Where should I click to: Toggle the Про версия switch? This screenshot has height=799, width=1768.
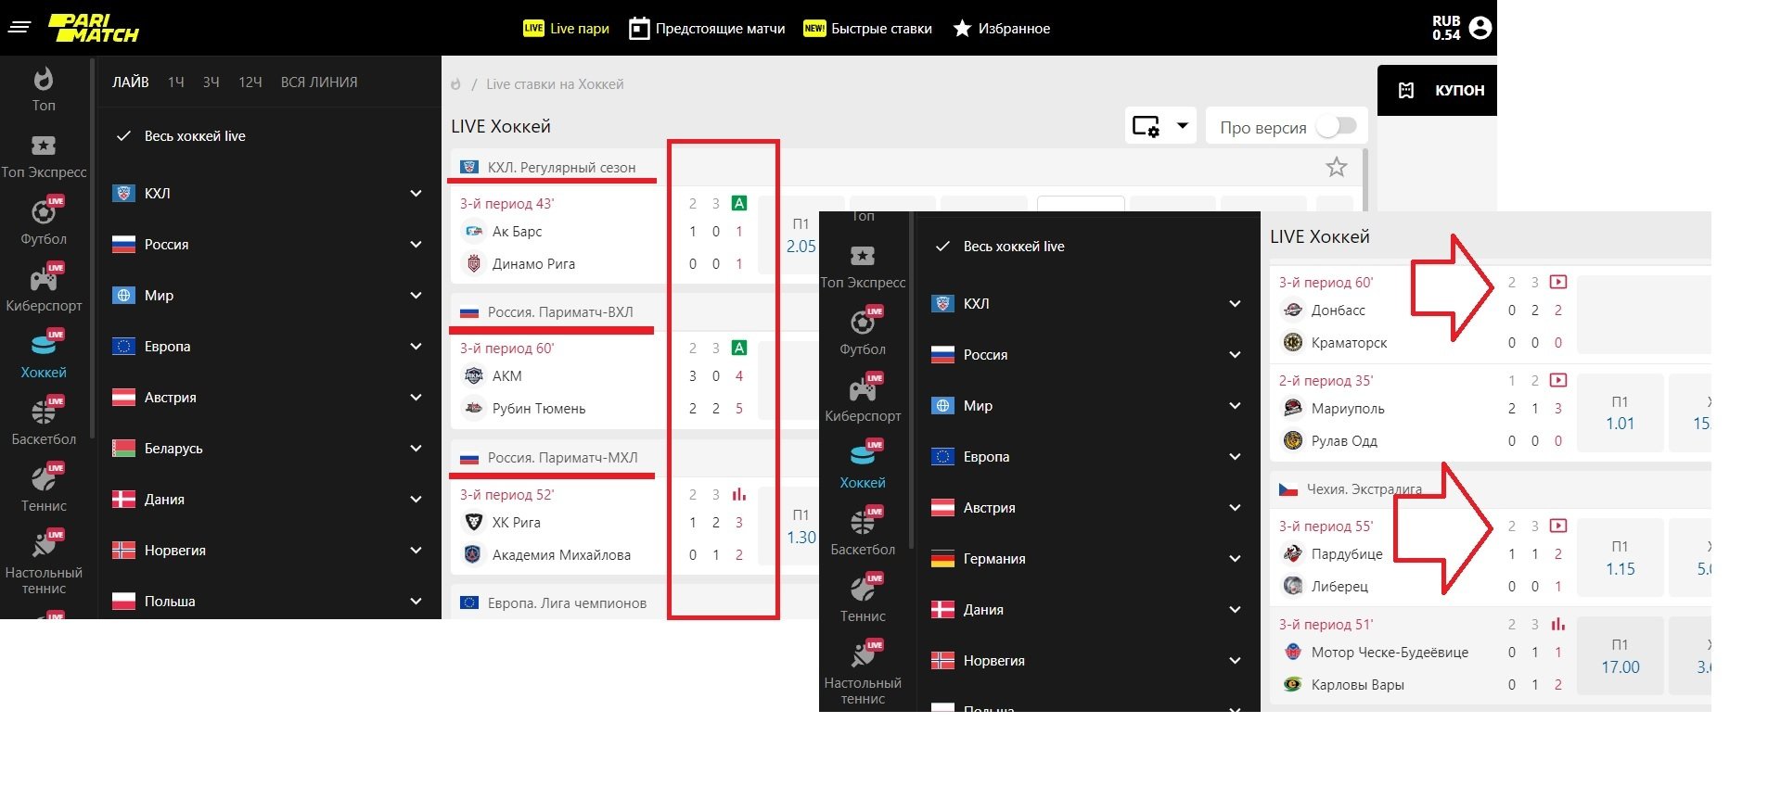coord(1337,126)
